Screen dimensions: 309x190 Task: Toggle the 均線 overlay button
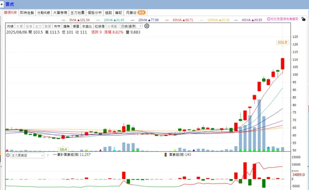10,26
